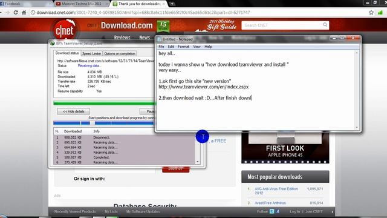387x218 pixels.
Task: Open Recently Viewed Products in footer bar
Action: pos(75,211)
